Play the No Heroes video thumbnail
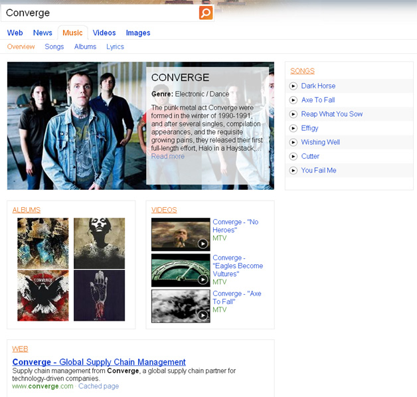417x397 pixels. tap(181, 234)
